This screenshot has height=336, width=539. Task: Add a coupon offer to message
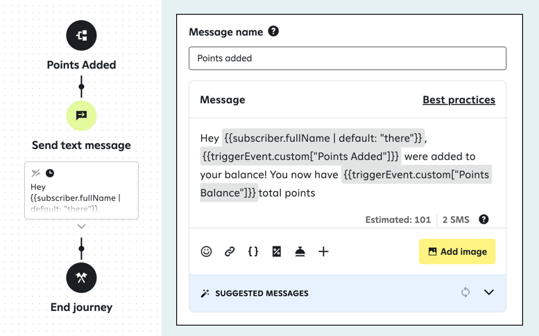pos(277,251)
